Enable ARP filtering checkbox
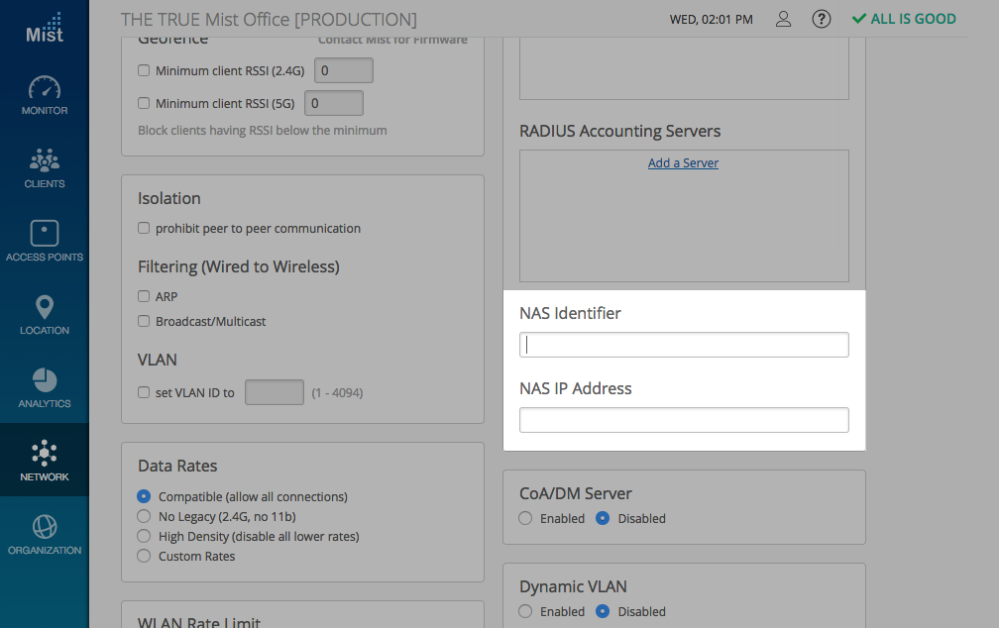Screen dimensions: 999x628 click(144, 296)
